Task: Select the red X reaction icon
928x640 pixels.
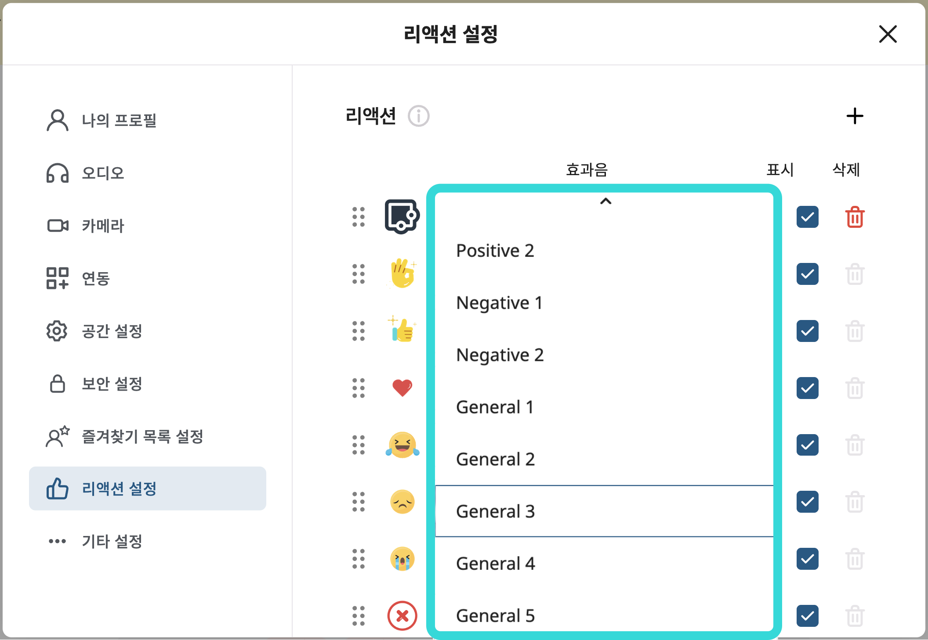Action: 402,616
